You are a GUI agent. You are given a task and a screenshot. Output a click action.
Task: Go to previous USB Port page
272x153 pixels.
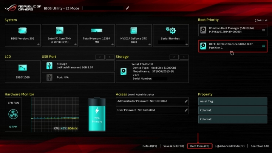click(100, 57)
